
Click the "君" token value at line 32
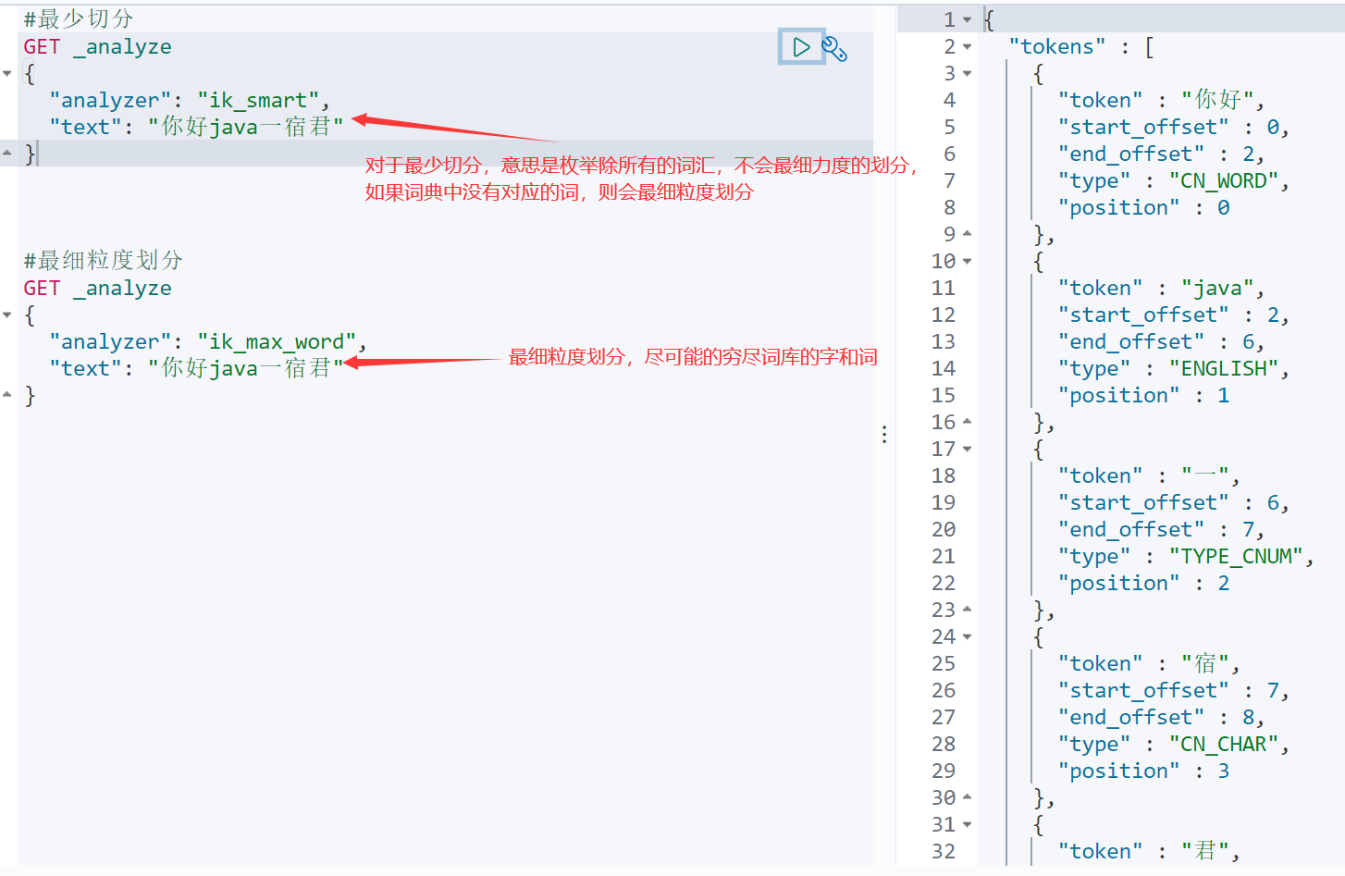[x=1205, y=851]
